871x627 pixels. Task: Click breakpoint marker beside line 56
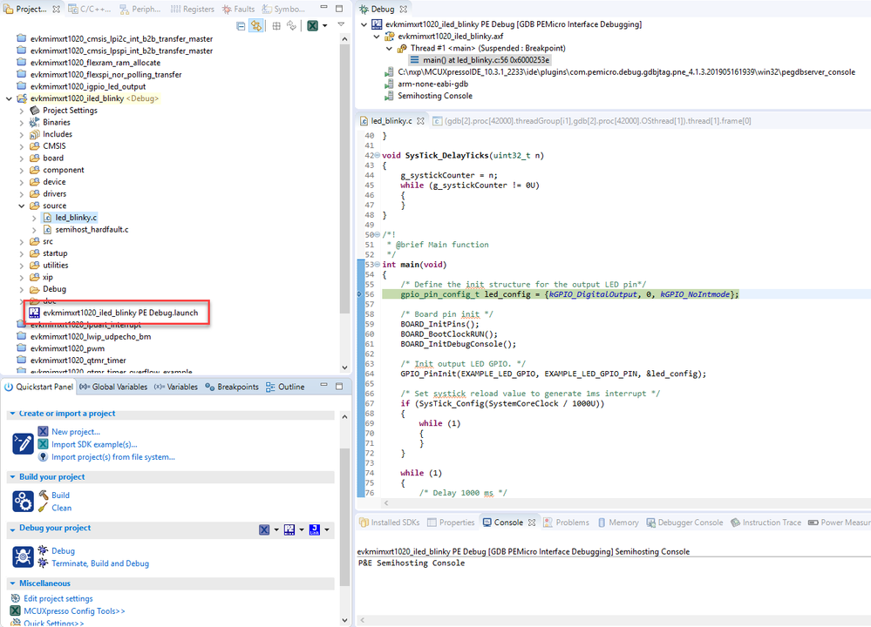tap(359, 294)
